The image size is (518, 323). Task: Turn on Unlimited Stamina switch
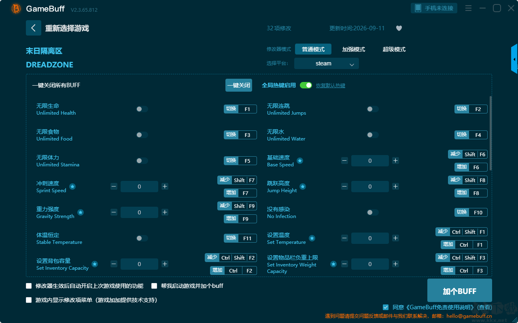[142, 161]
